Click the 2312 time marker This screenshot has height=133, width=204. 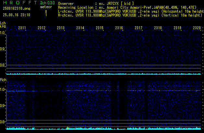coord(42,28)
